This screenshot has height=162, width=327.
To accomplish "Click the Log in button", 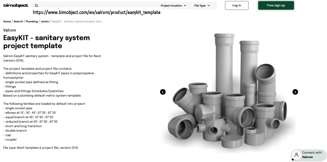I will click(237, 6).
